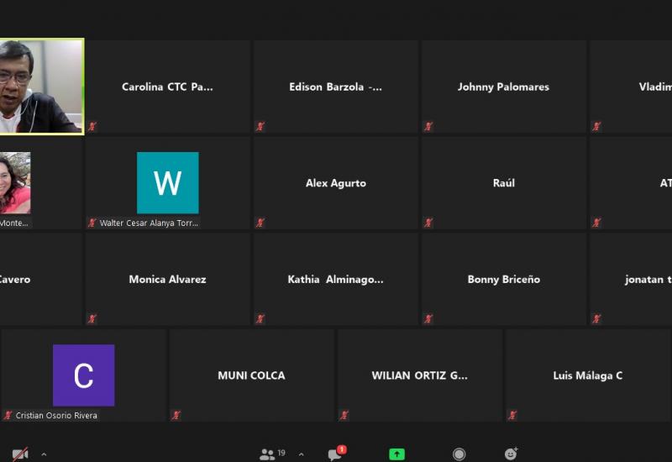This screenshot has width=672, height=462.
Task: Click muted mic icon on WILIAN ORTIZ tile
Action: coord(344,415)
